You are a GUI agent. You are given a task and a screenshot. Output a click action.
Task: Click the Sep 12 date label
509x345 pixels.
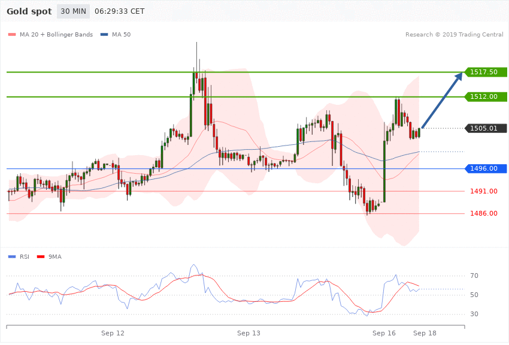coord(113,333)
